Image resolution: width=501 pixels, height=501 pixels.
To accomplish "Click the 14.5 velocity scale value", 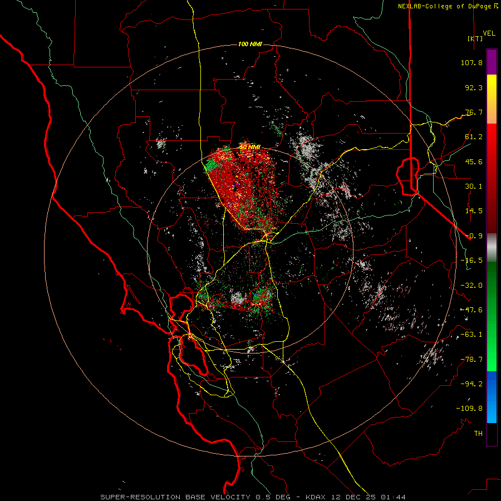I will (474, 211).
